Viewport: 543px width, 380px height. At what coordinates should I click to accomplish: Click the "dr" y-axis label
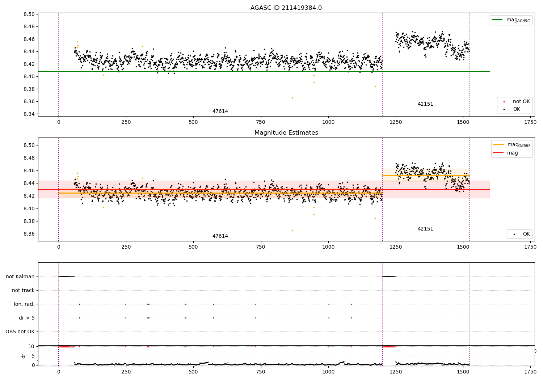(x=24, y=356)
